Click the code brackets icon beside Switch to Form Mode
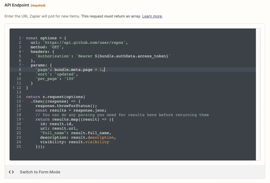Image resolution: width=270 pixels, height=183 pixels. [x=11, y=172]
